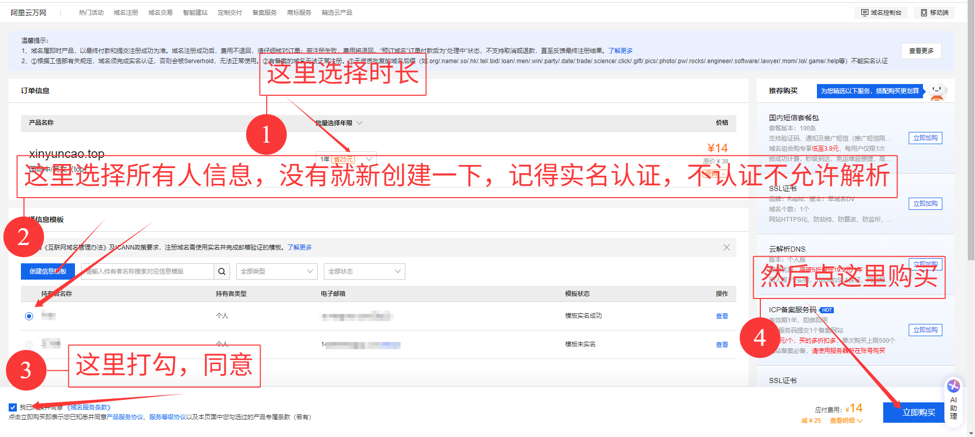Click the magnifier search icon for templates

222,271
